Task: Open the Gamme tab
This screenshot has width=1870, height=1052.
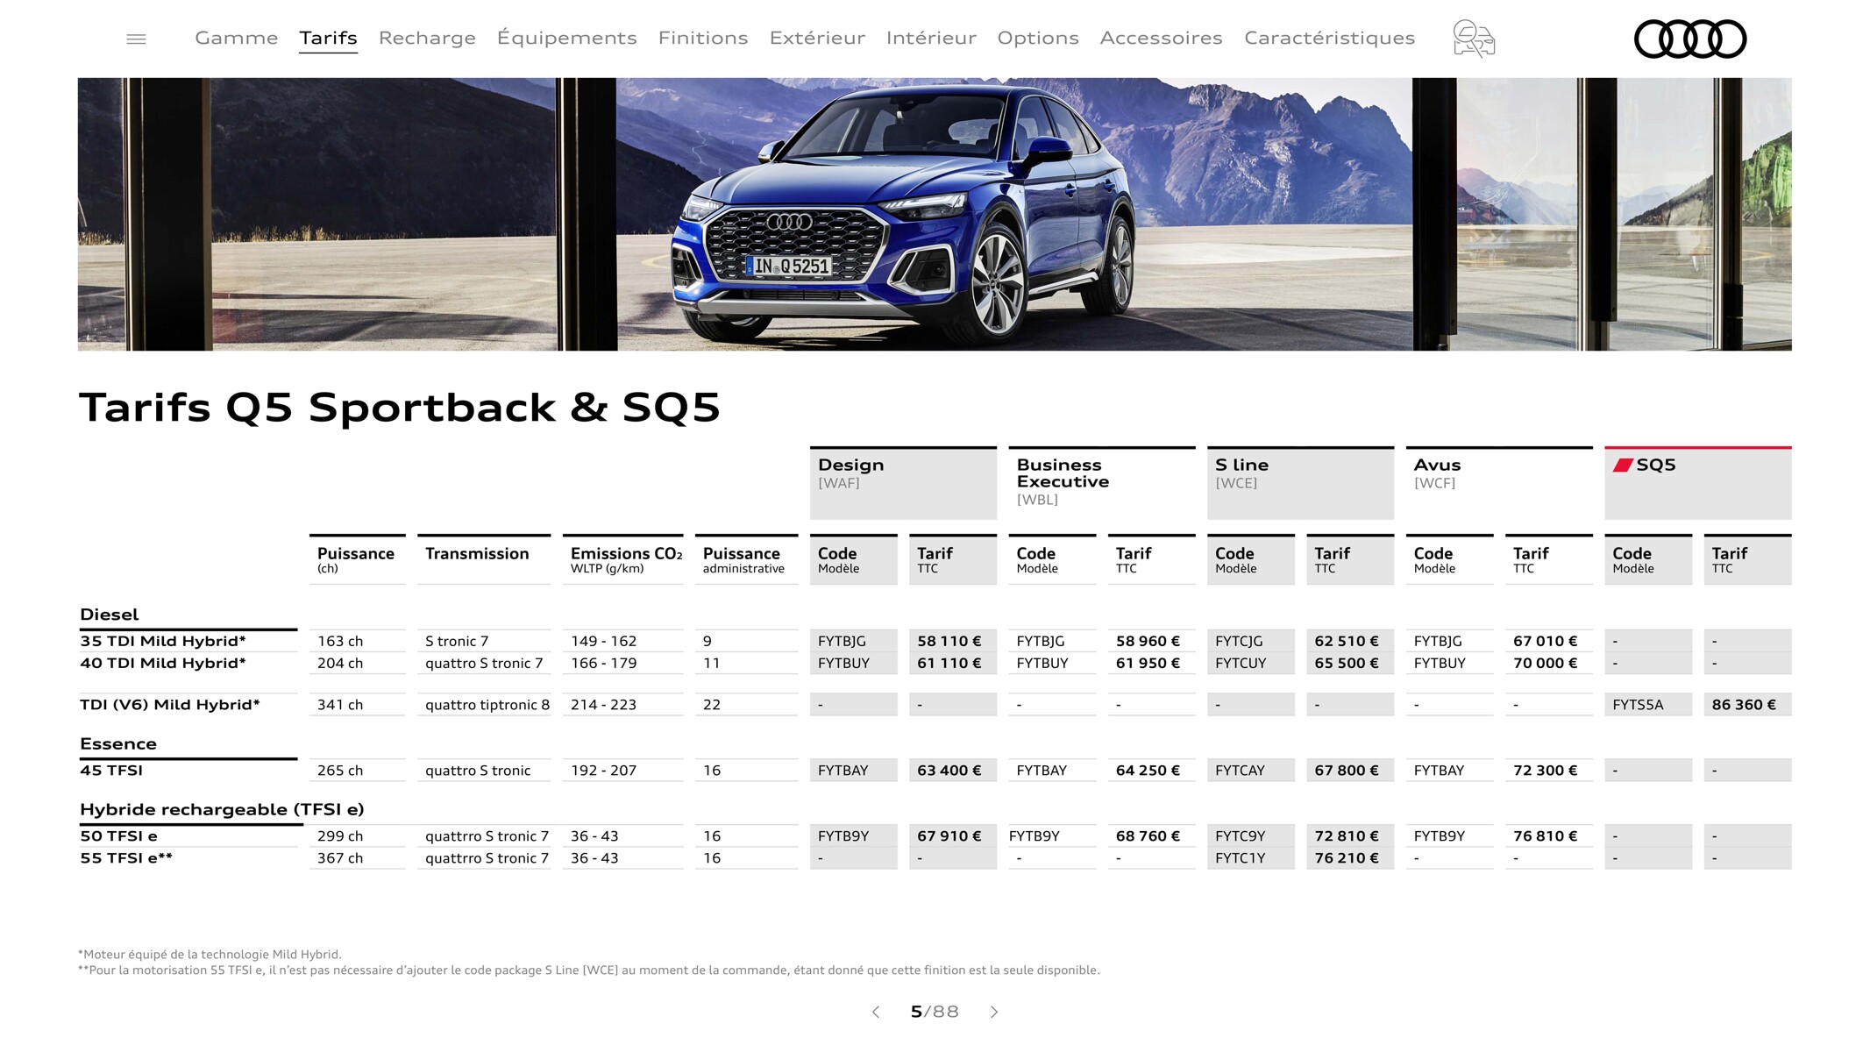Action: pos(237,38)
